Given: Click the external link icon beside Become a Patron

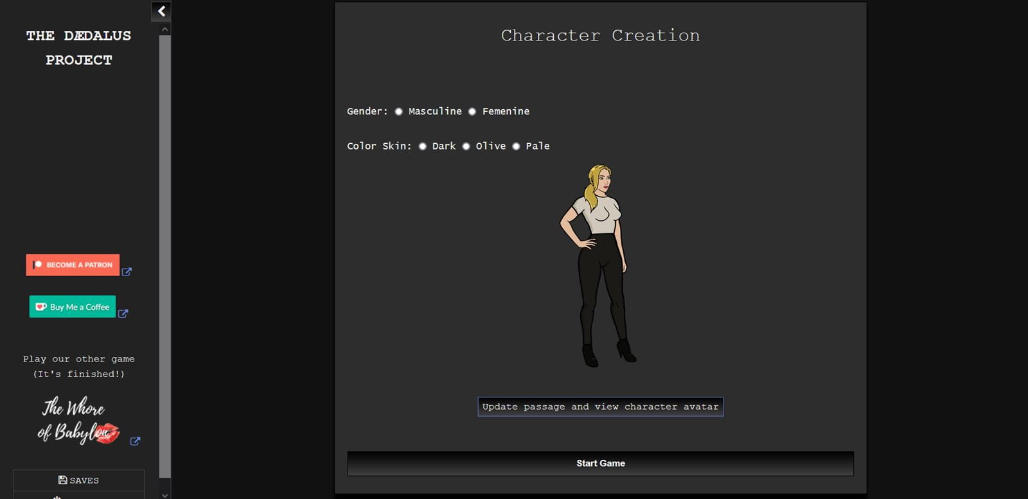Looking at the screenshot, I should [127, 272].
